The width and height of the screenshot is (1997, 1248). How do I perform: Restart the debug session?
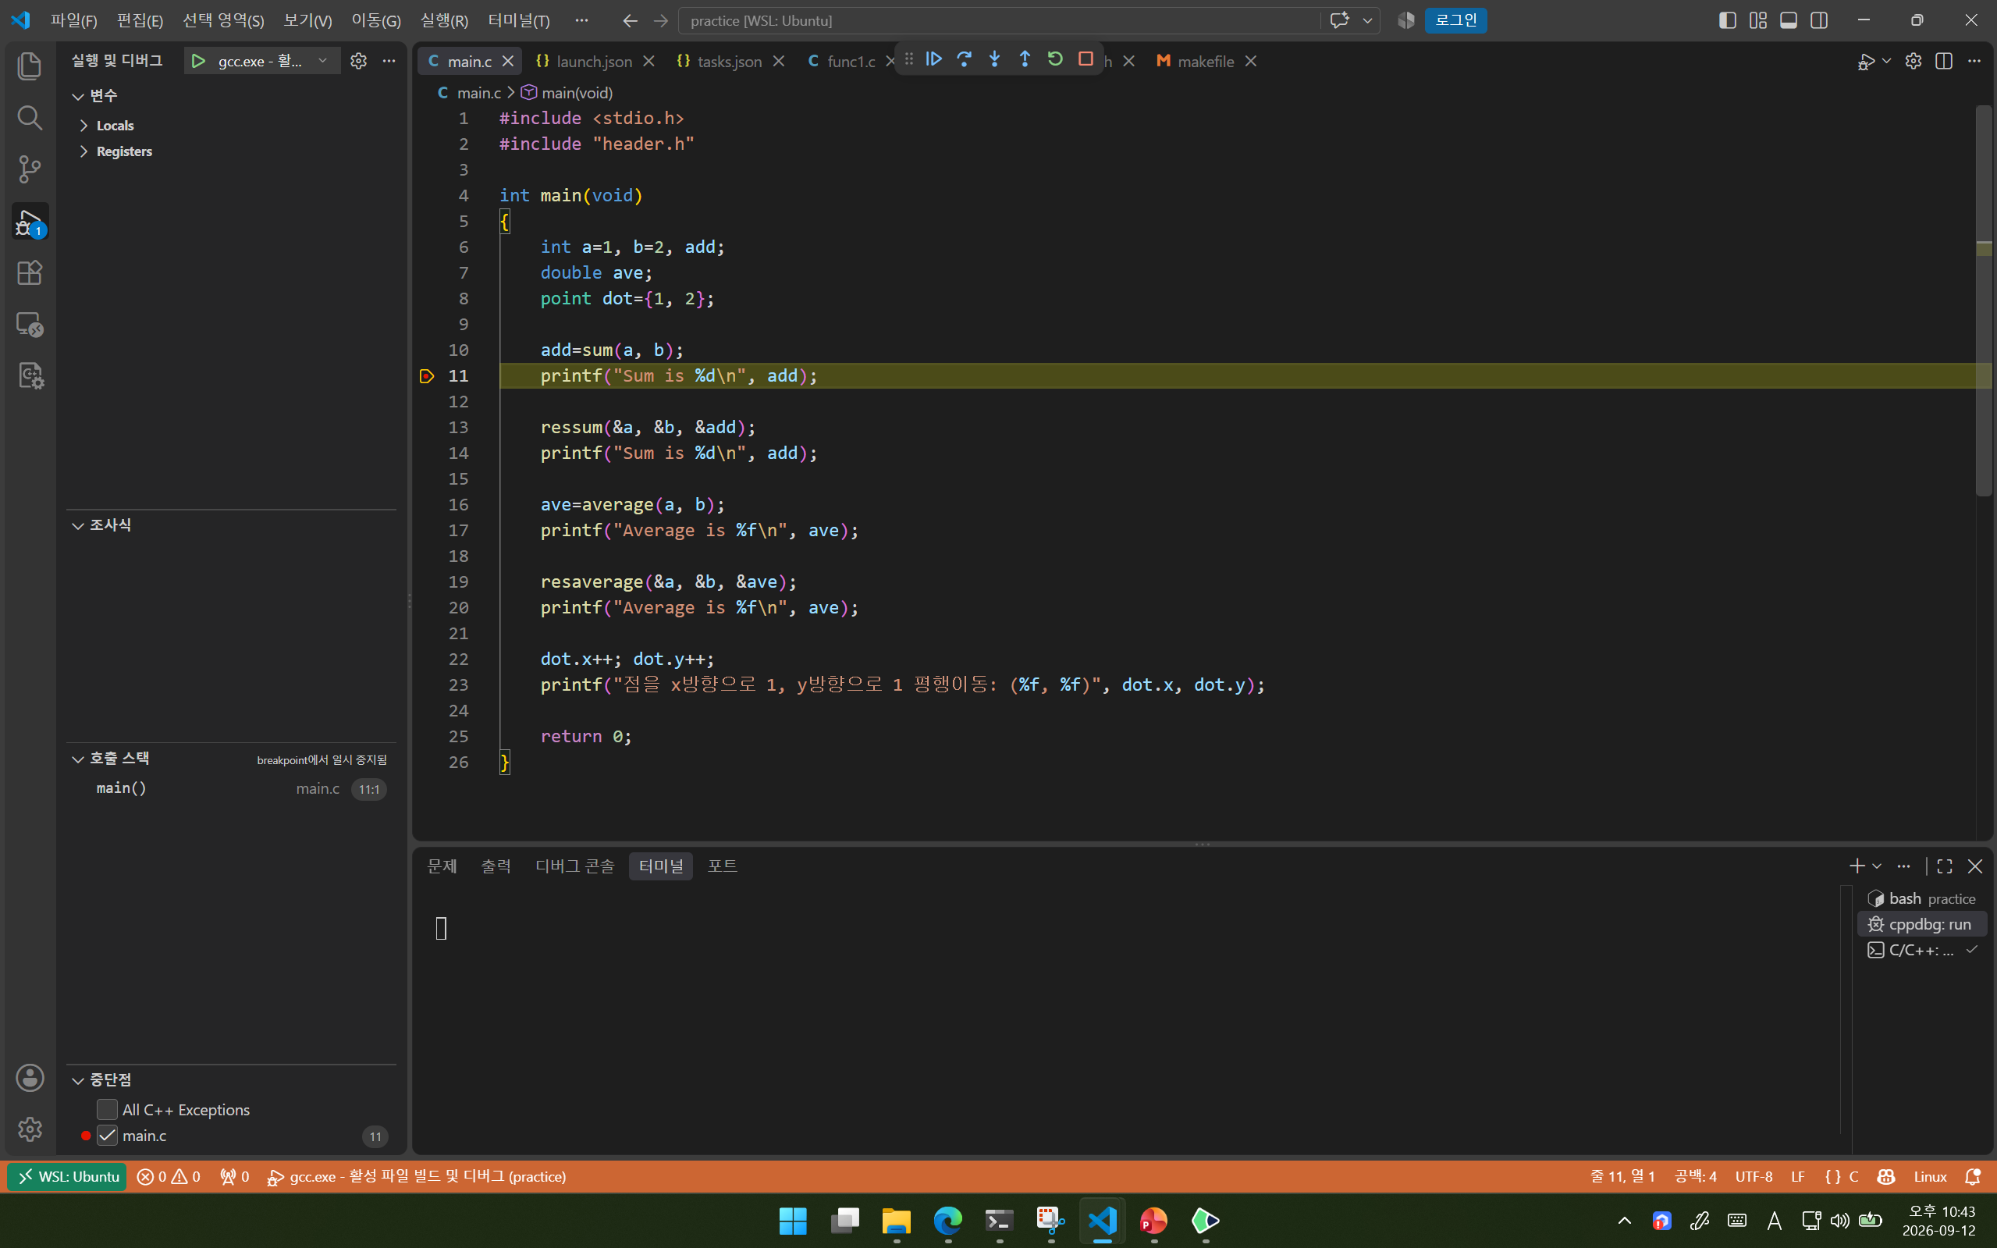1054,59
